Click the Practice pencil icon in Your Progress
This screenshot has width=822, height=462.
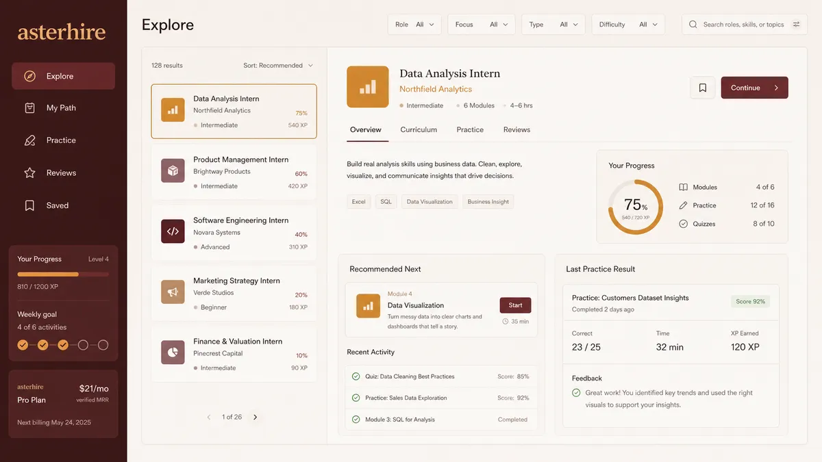pyautogui.click(x=683, y=205)
